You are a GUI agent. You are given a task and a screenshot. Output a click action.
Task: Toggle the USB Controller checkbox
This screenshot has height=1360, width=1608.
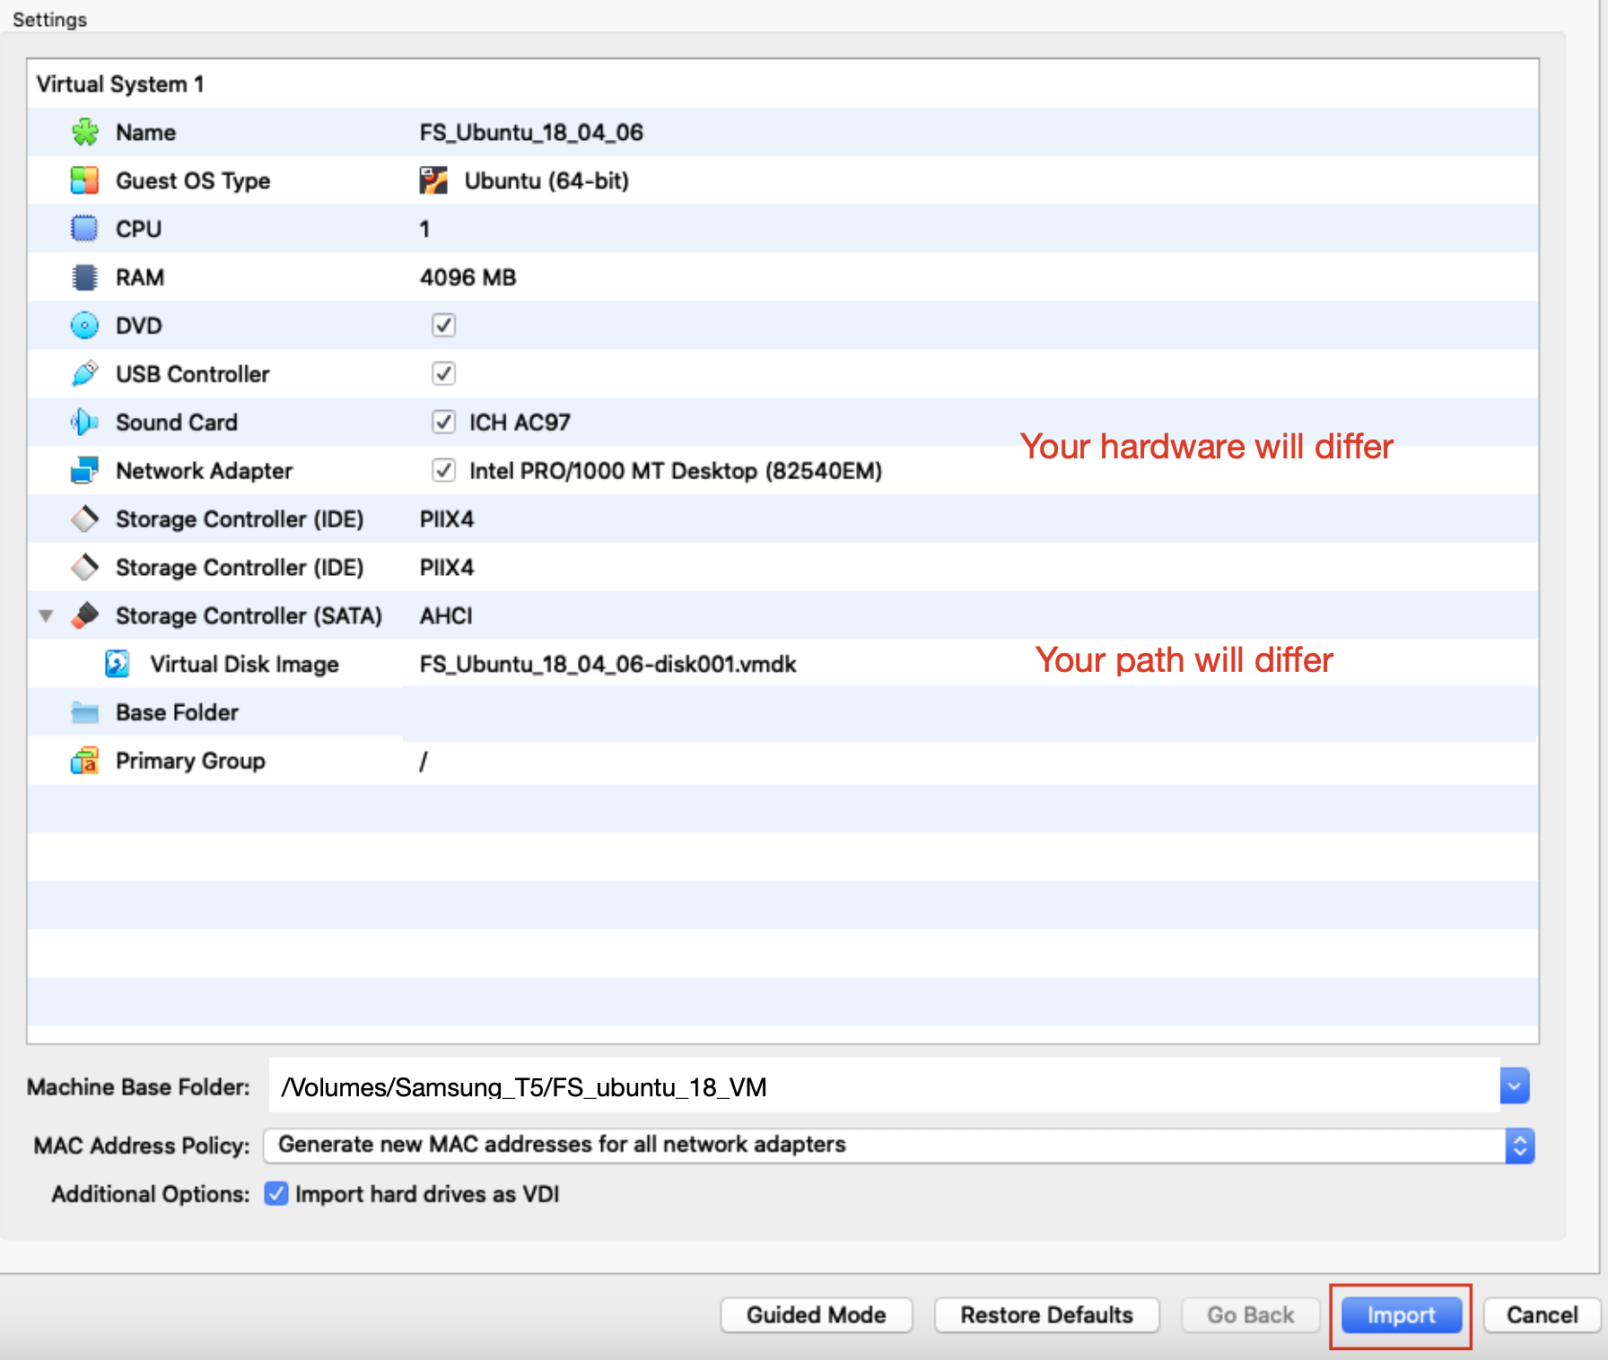[444, 374]
